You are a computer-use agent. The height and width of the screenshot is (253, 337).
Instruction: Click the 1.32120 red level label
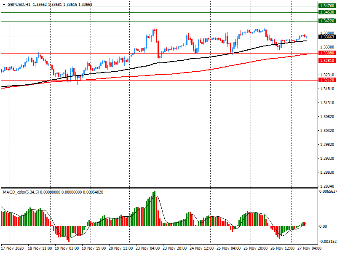click(327, 80)
